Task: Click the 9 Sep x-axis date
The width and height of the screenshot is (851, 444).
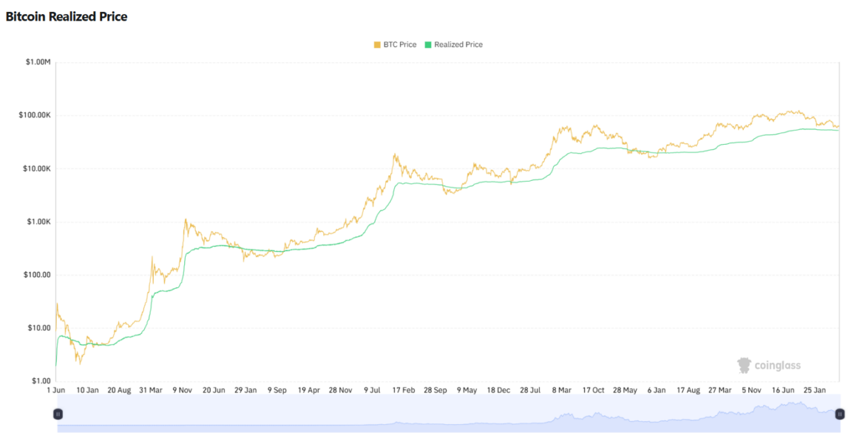Action: [x=277, y=390]
